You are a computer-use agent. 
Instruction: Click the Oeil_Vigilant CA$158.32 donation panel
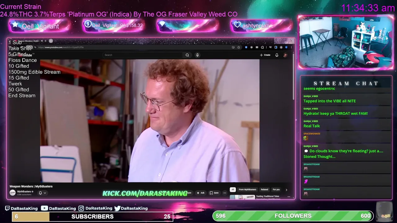tap(114, 25)
